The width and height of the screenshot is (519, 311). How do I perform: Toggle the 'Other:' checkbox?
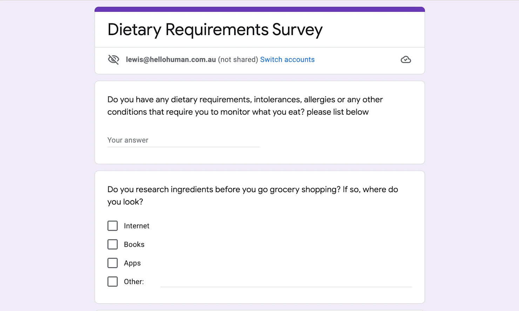113,282
